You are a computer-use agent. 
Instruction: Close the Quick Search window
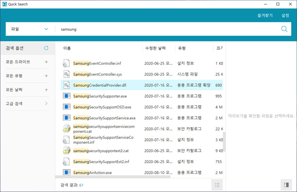click(x=290, y=4)
